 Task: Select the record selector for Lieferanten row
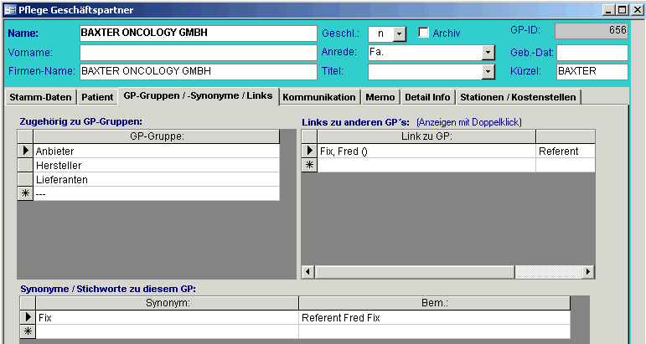[x=25, y=179]
